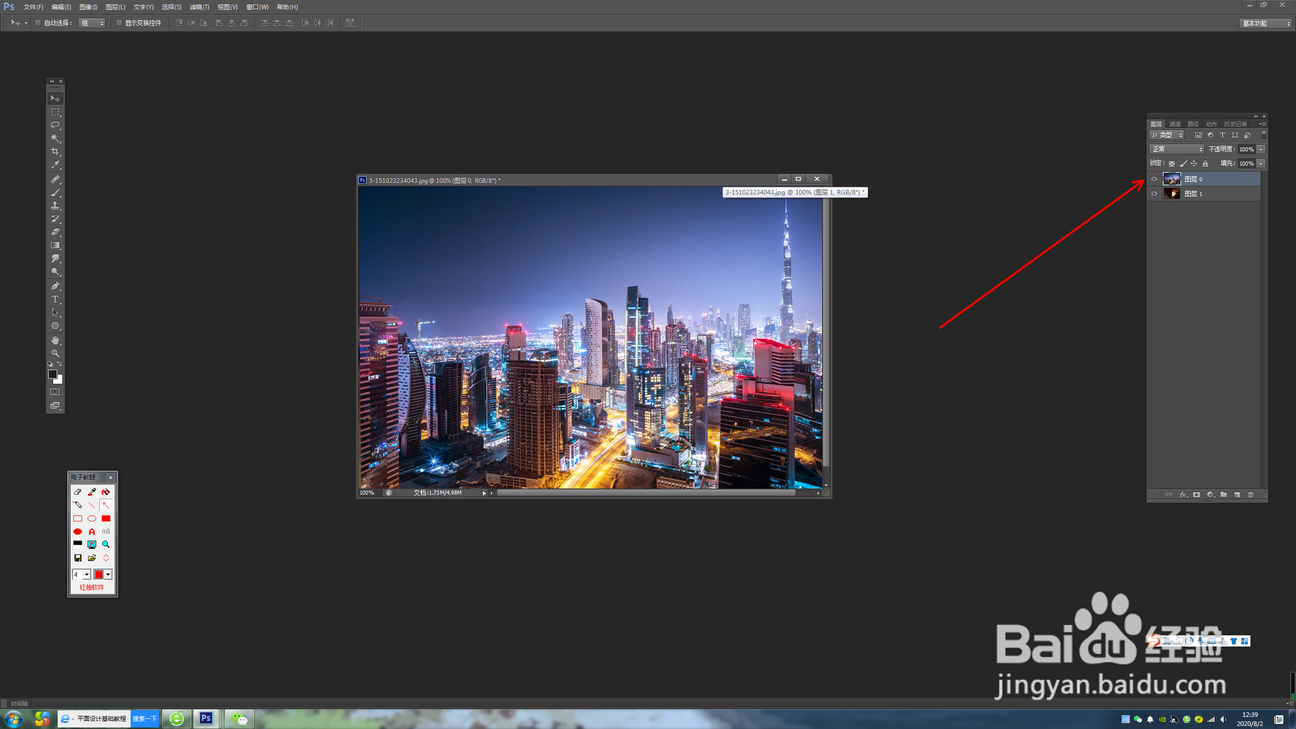This screenshot has width=1296, height=729.
Task: Expand the opacity 不透明度 dropdown arrow
Action: coord(1261,149)
